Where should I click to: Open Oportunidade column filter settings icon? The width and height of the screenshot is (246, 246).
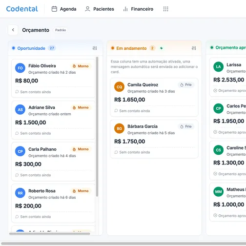[x=95, y=48]
